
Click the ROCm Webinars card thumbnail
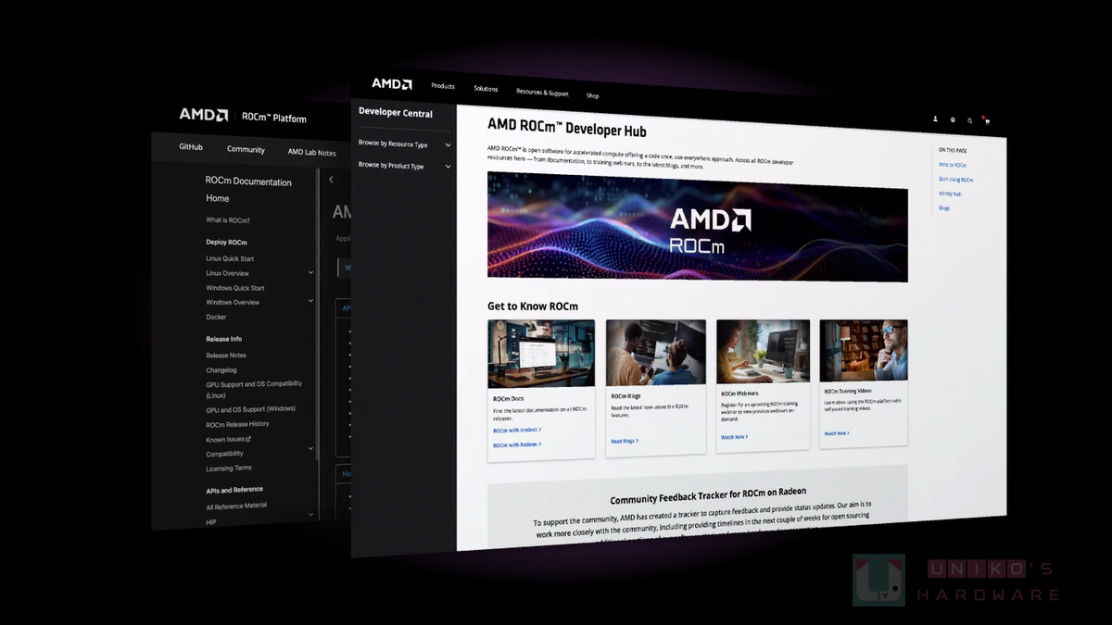pyautogui.click(x=763, y=352)
